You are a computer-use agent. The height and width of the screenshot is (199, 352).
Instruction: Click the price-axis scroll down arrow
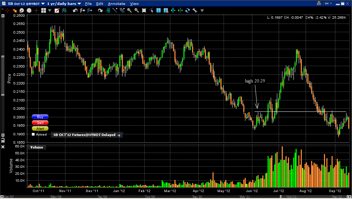click(x=3, y=135)
